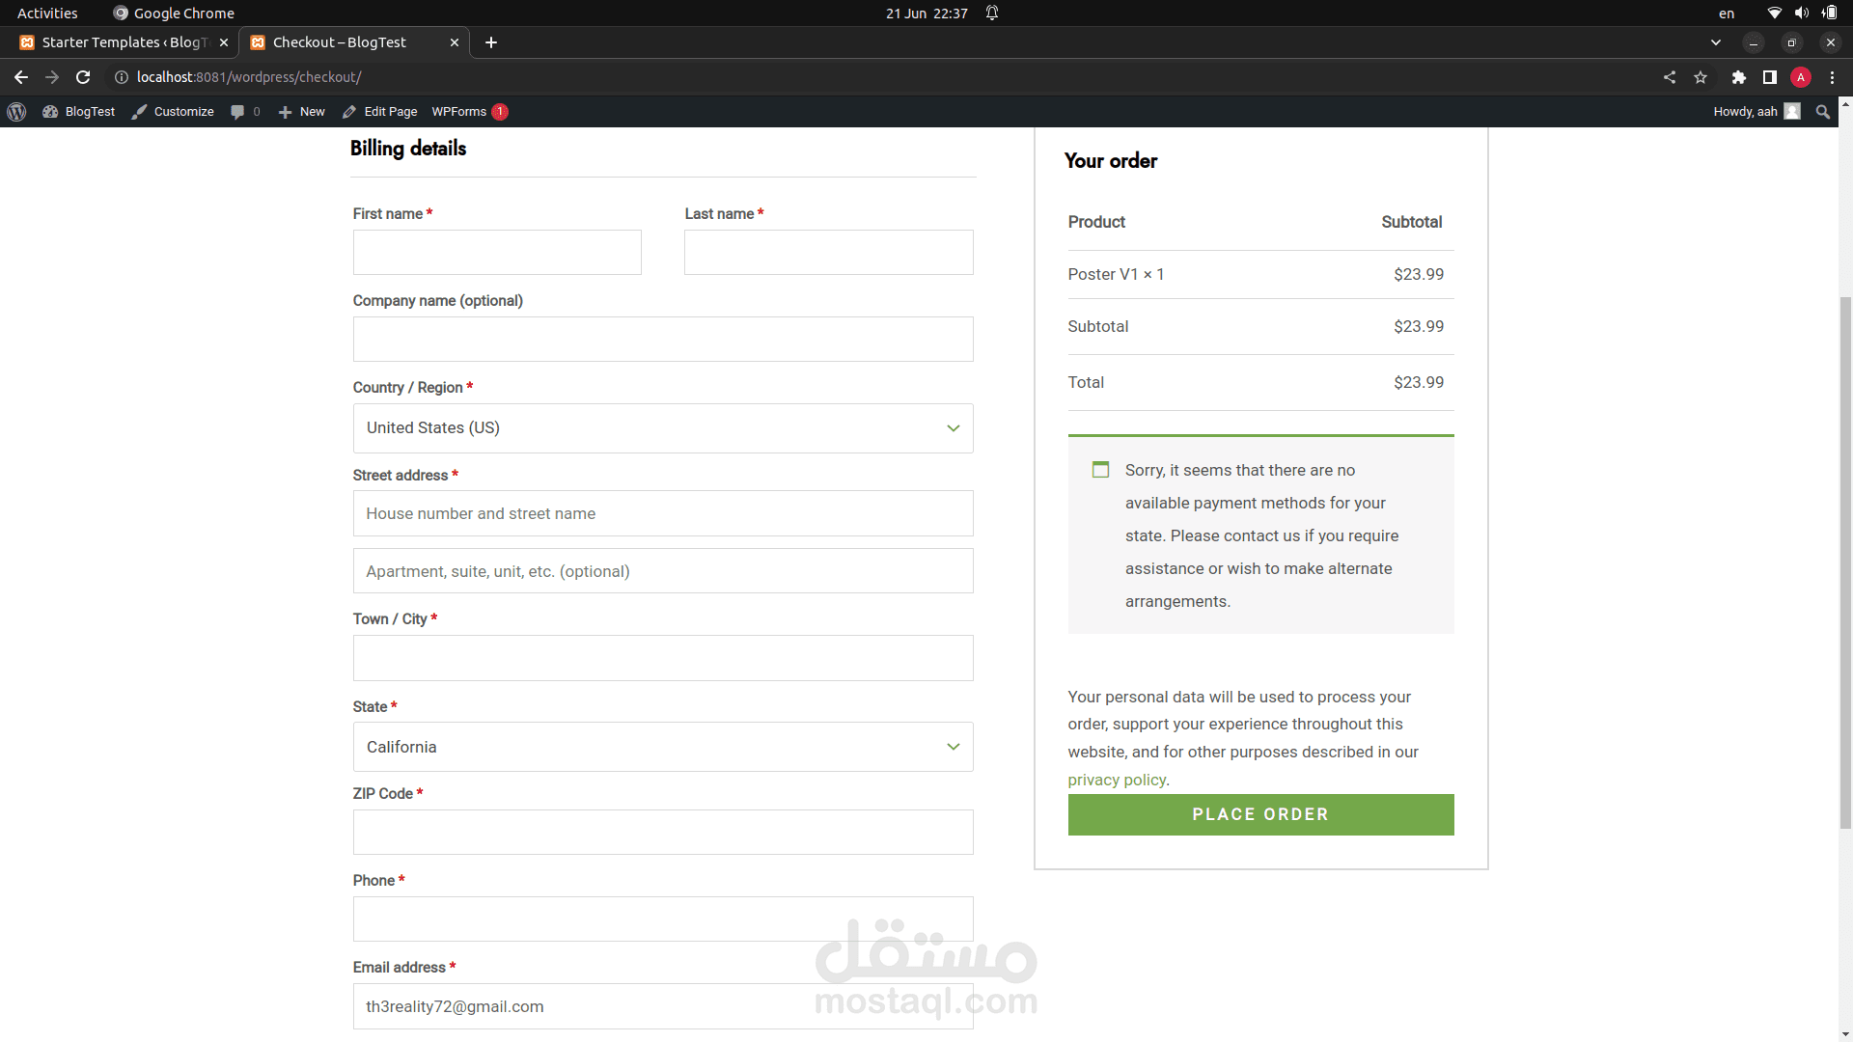Open comments bubble in admin bar
The width and height of the screenshot is (1853, 1042).
click(x=238, y=112)
